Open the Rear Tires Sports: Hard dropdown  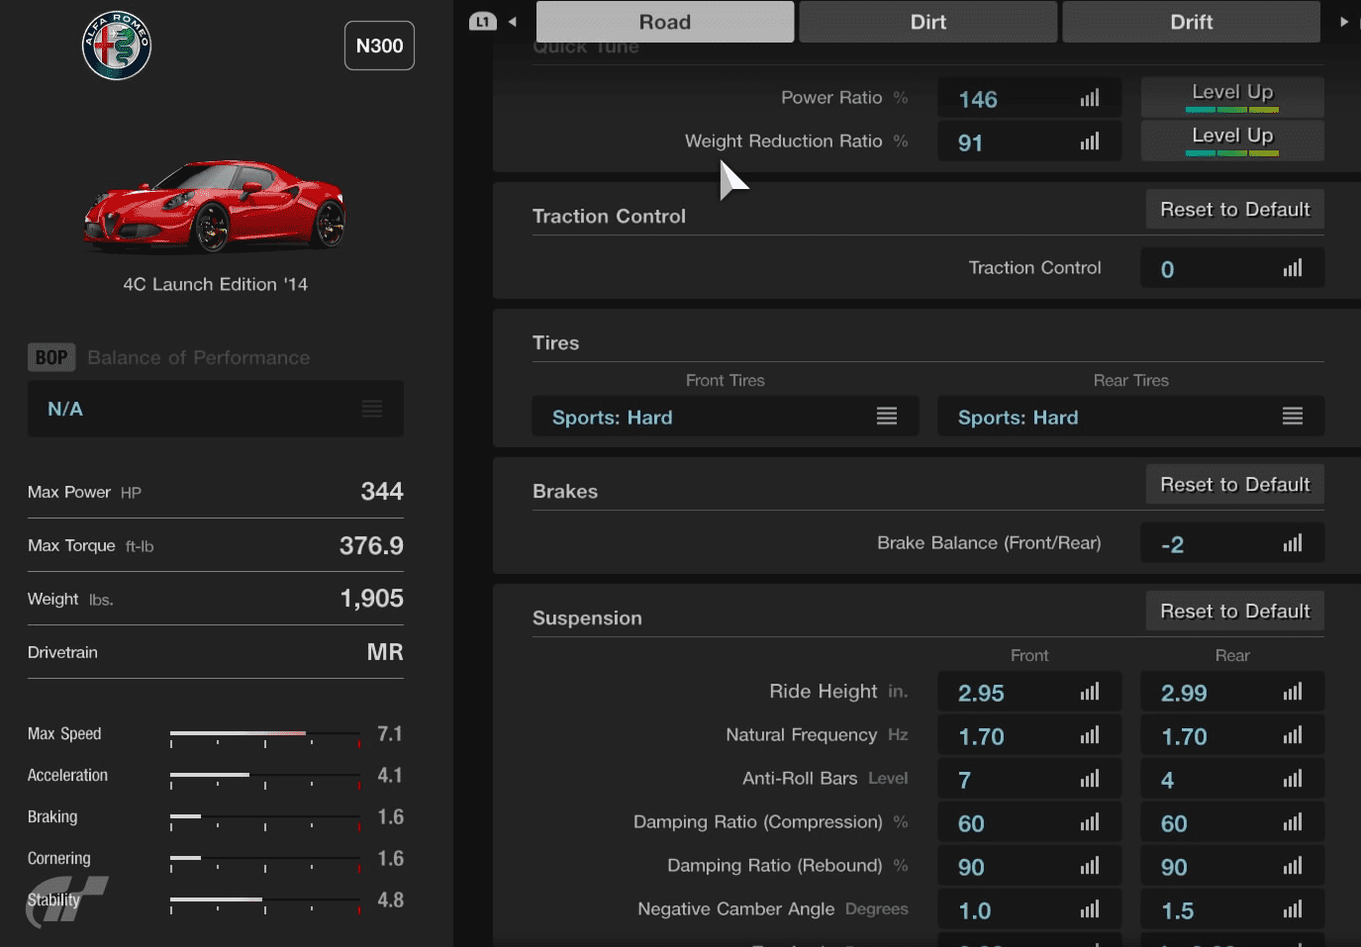[1131, 417]
